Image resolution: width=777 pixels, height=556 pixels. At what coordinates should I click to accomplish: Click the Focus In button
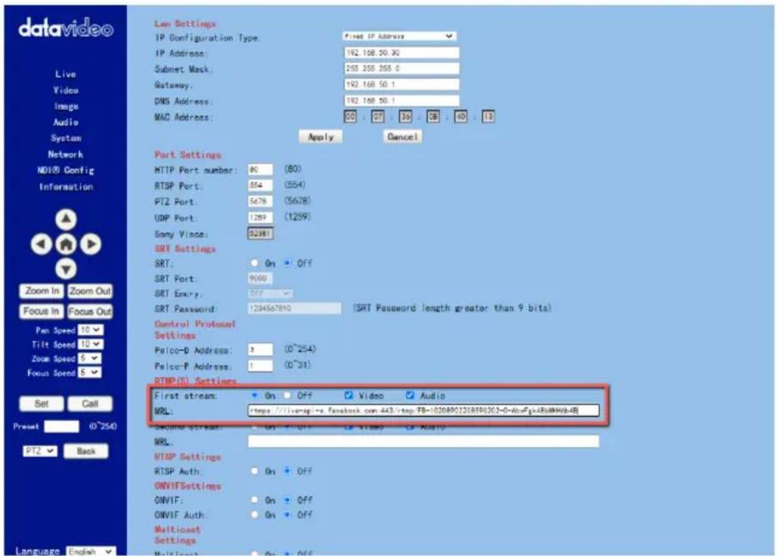pyautogui.click(x=41, y=311)
